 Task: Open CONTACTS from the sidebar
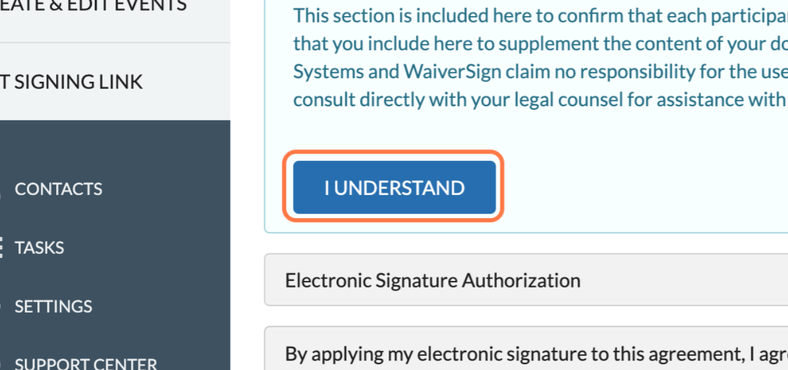pyautogui.click(x=58, y=189)
